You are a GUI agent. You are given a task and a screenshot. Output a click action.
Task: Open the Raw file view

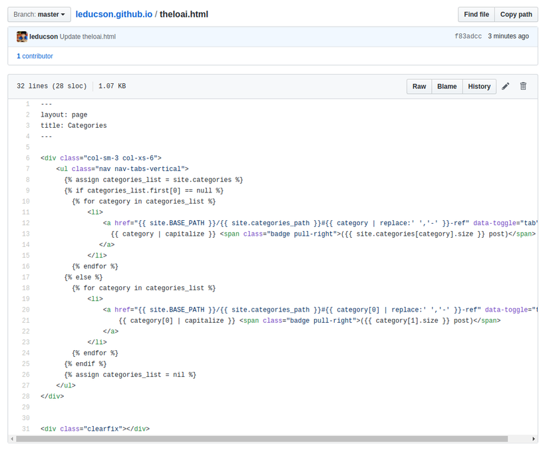pos(419,87)
